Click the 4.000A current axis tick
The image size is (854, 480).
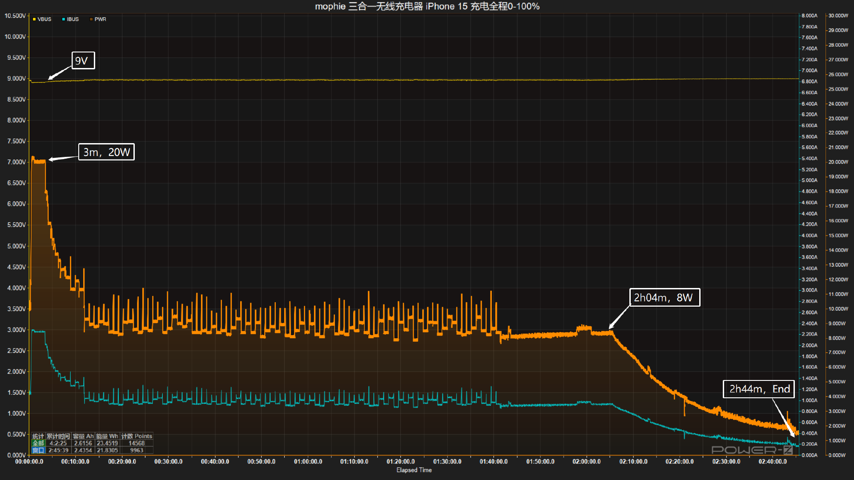[810, 236]
